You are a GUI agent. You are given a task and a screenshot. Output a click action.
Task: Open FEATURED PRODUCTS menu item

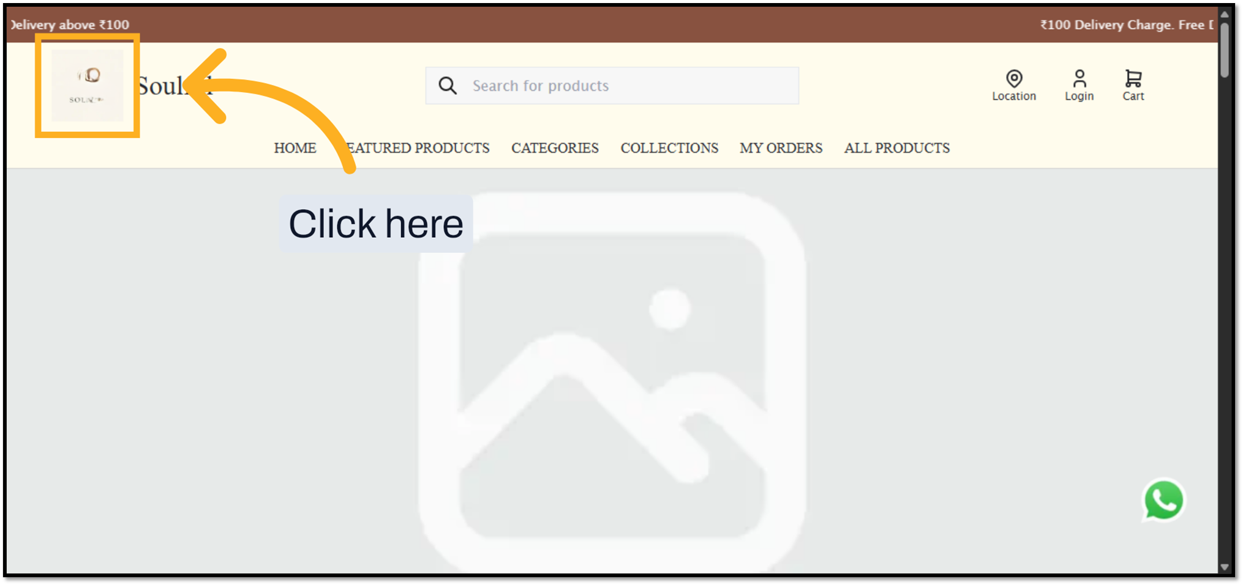click(418, 148)
